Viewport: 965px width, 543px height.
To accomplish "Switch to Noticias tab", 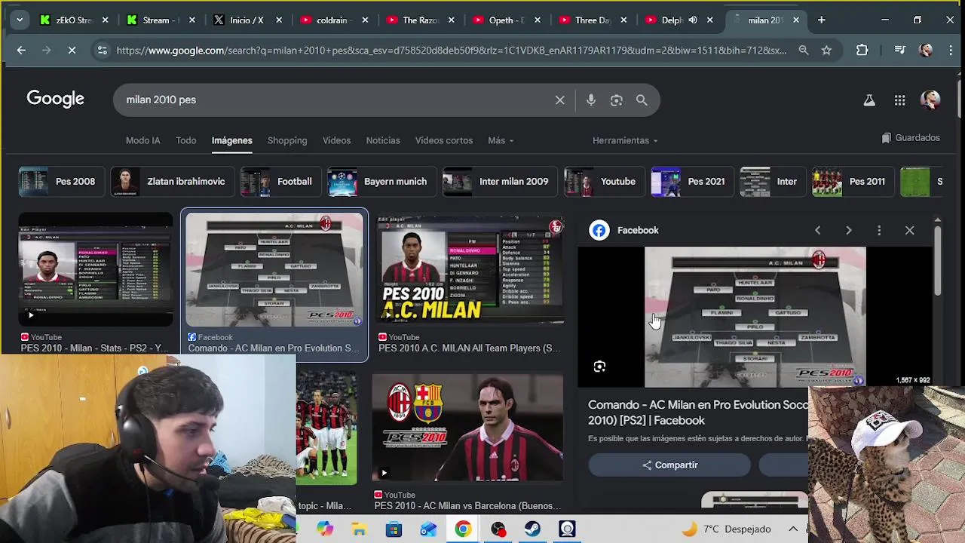I will click(383, 140).
